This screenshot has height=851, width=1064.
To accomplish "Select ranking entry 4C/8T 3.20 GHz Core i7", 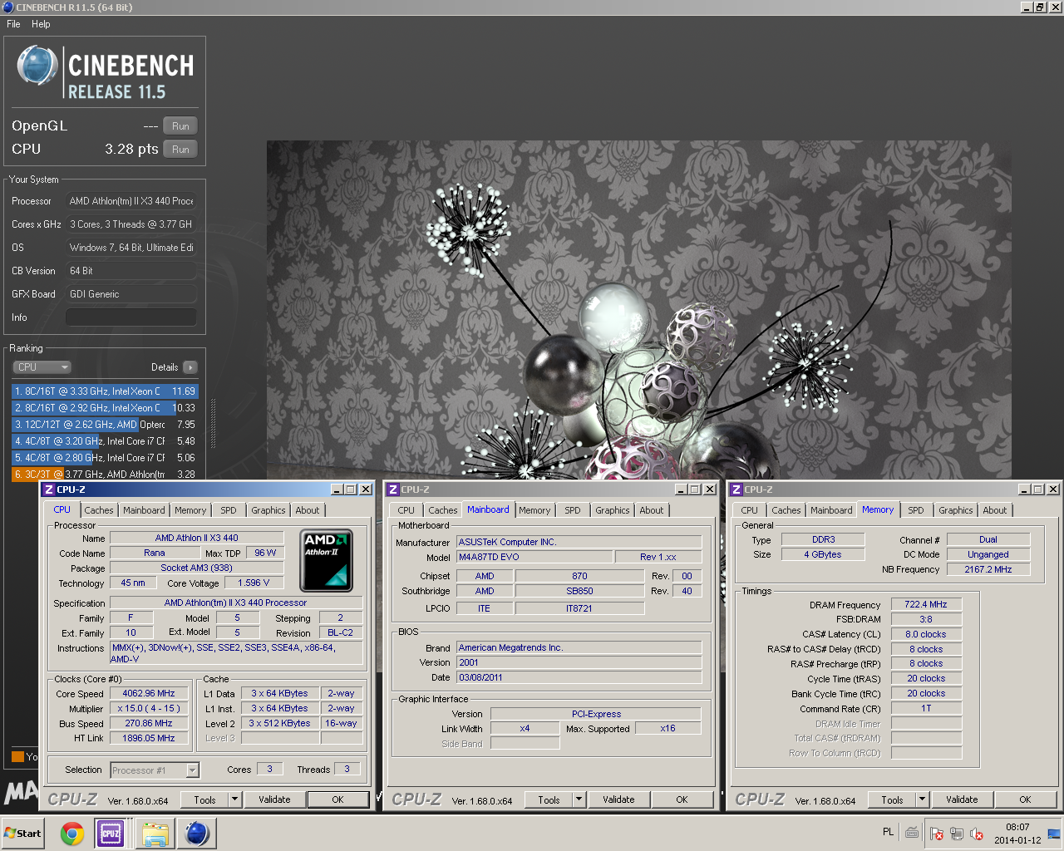I will (x=105, y=441).
